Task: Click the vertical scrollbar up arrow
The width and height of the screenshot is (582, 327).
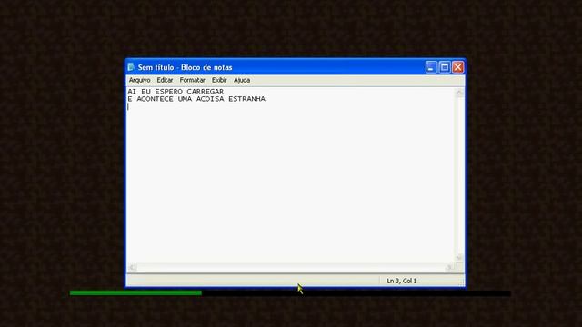Action: (459, 93)
